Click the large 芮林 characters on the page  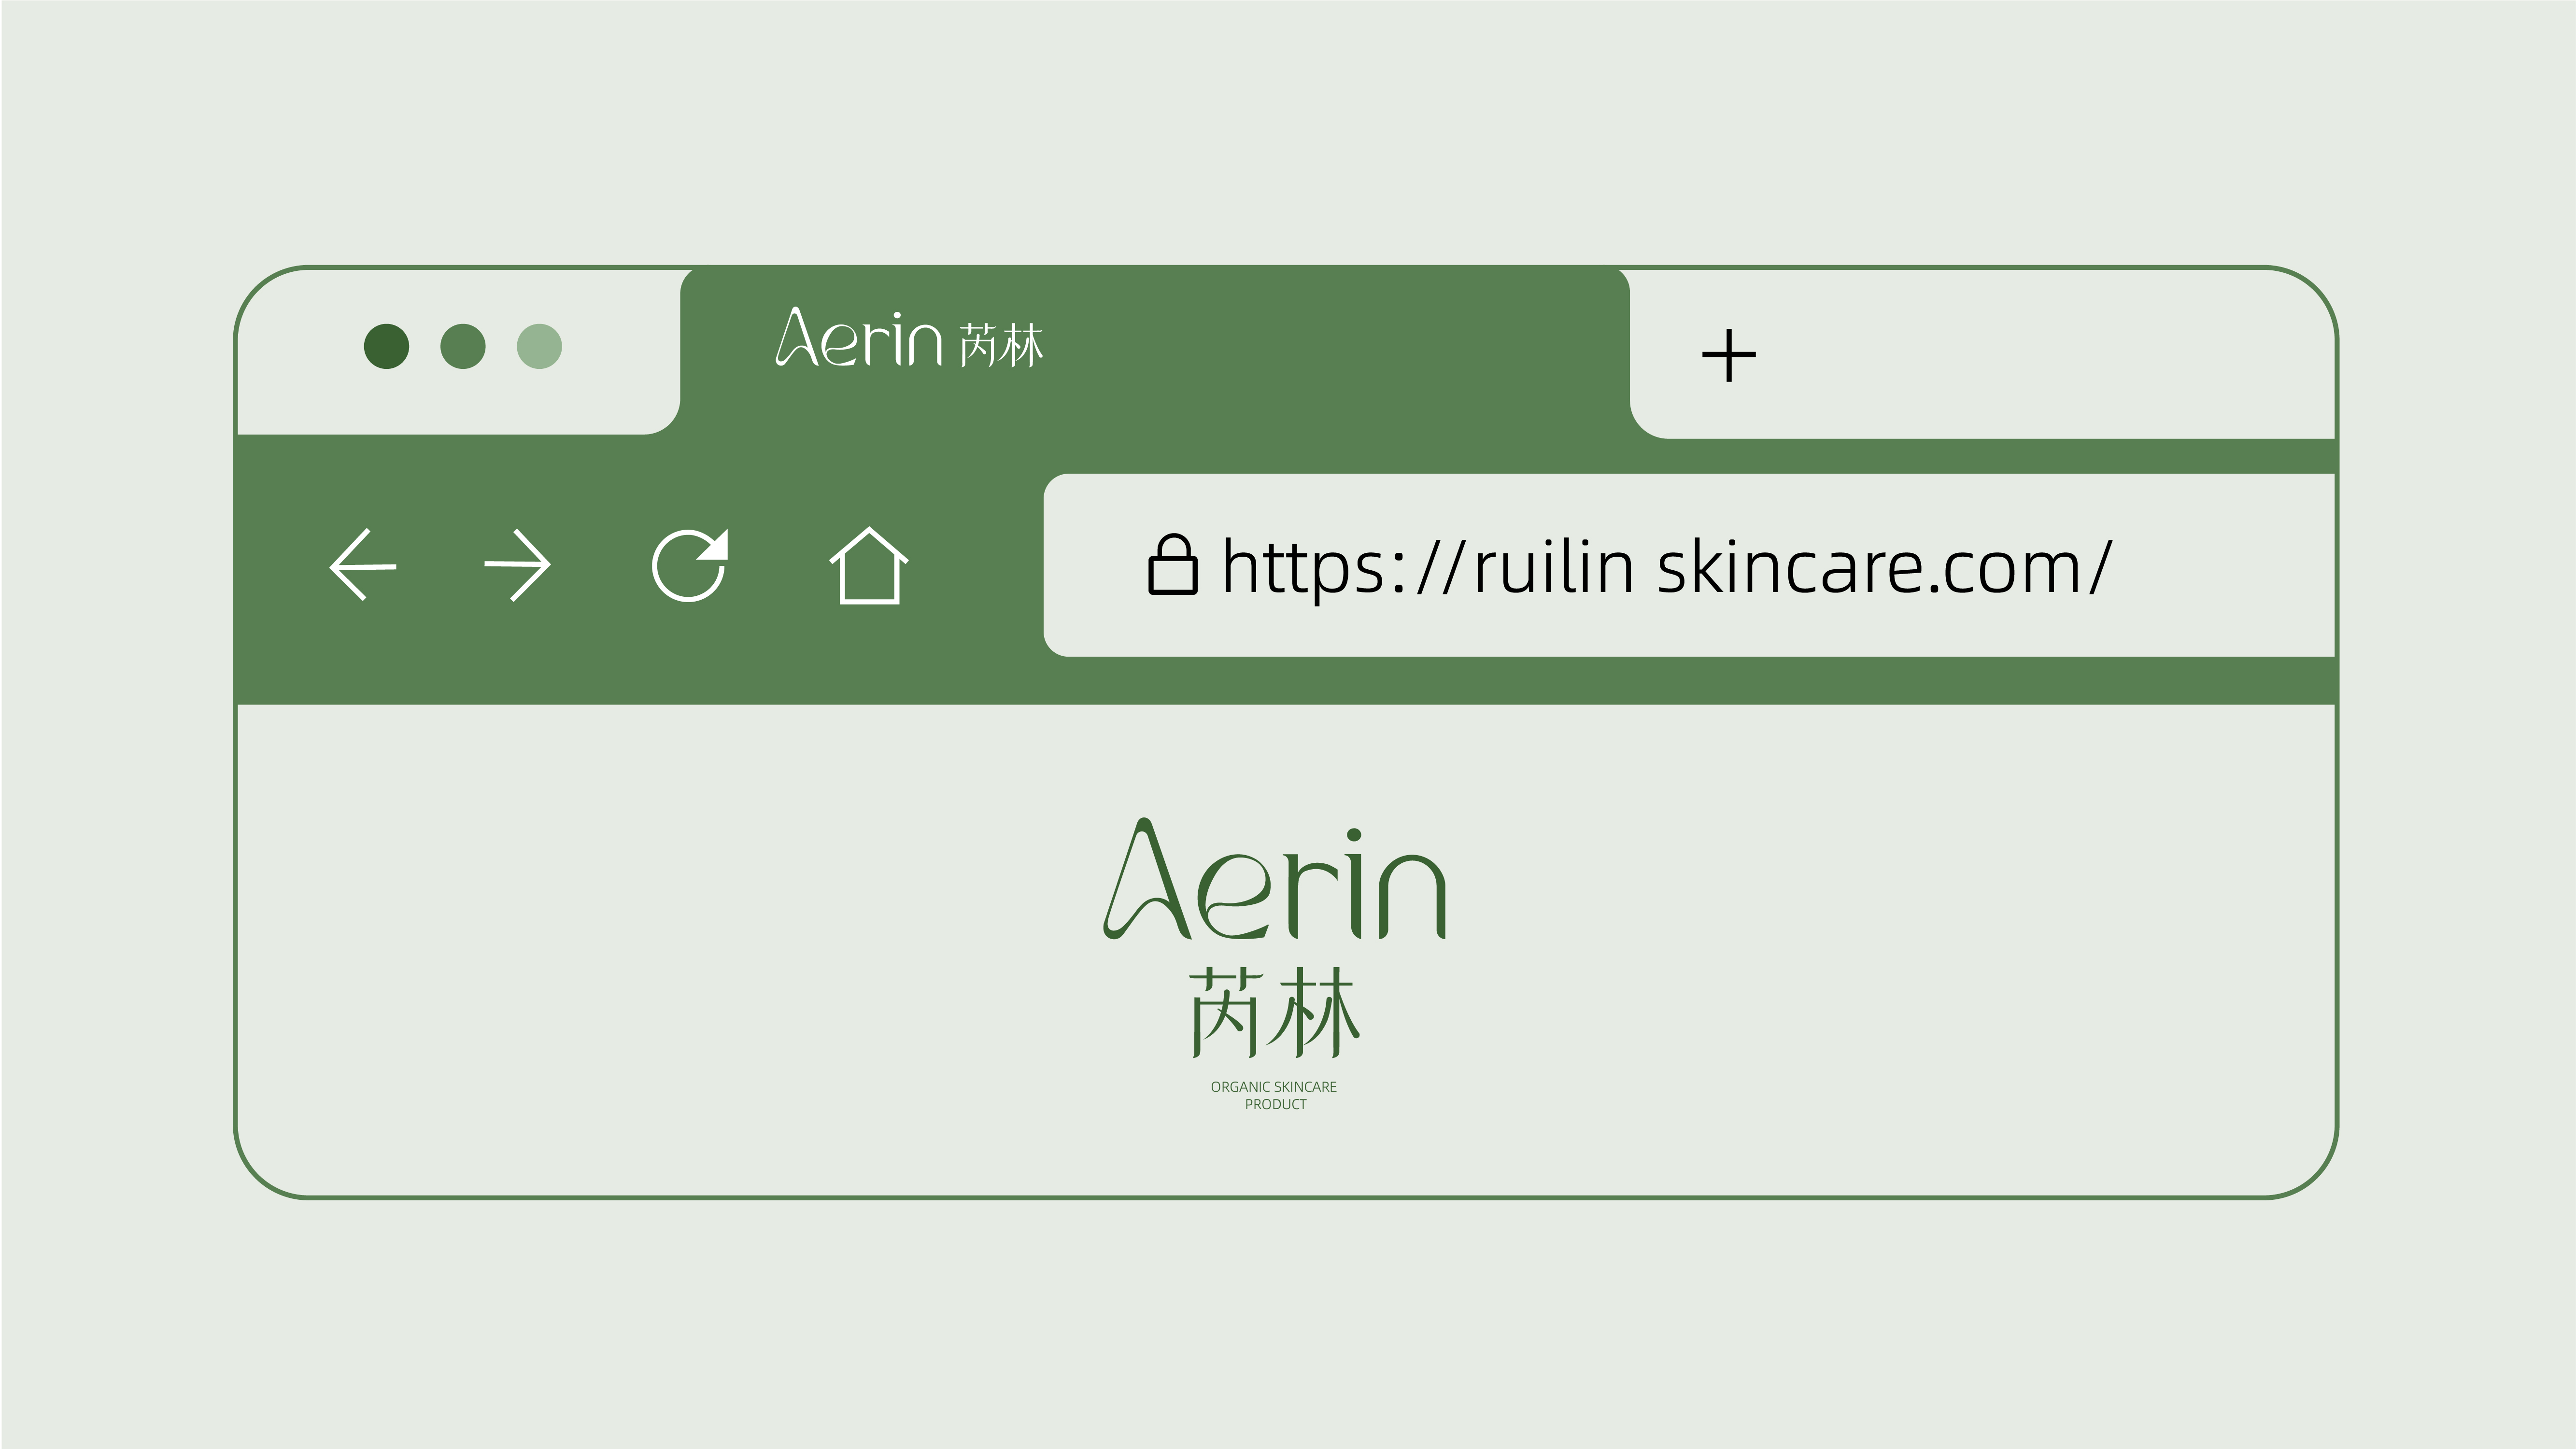pos(1274,1012)
